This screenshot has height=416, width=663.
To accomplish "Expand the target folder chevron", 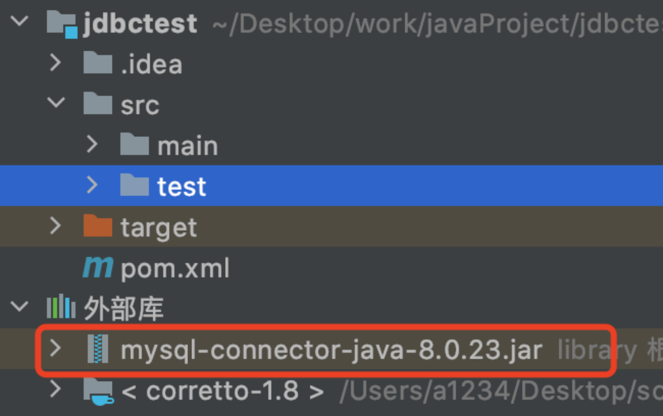I will click(55, 226).
